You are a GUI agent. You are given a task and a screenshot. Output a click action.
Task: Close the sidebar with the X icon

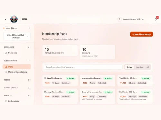5,19
